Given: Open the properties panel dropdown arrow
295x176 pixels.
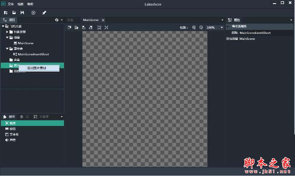Looking at the screenshot, I should point(291,20).
